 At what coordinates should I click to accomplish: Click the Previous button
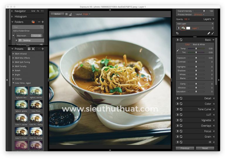(185, 148)
